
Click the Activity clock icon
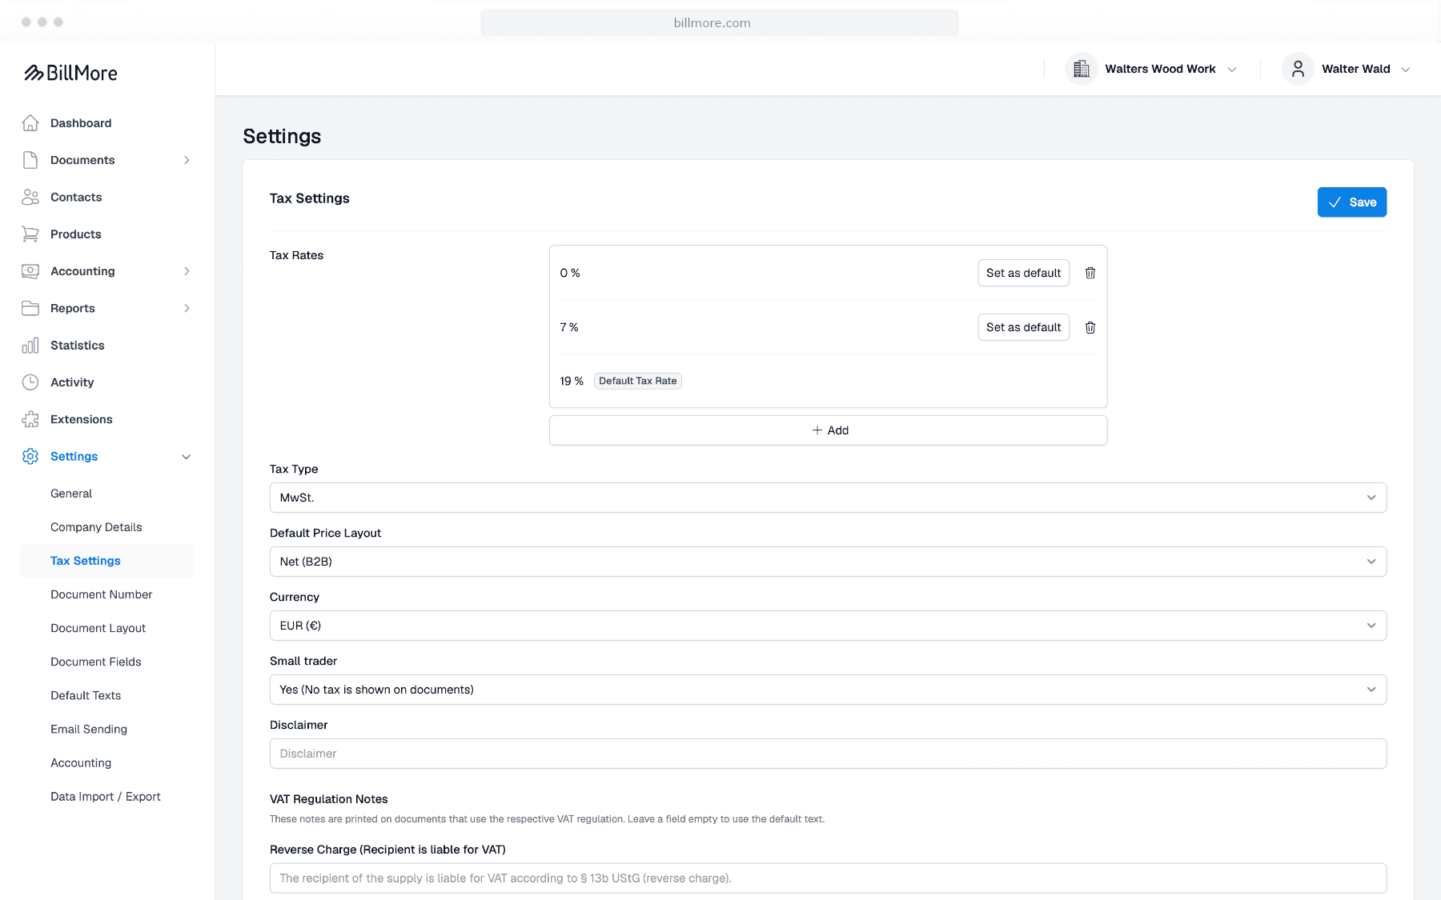click(x=30, y=382)
